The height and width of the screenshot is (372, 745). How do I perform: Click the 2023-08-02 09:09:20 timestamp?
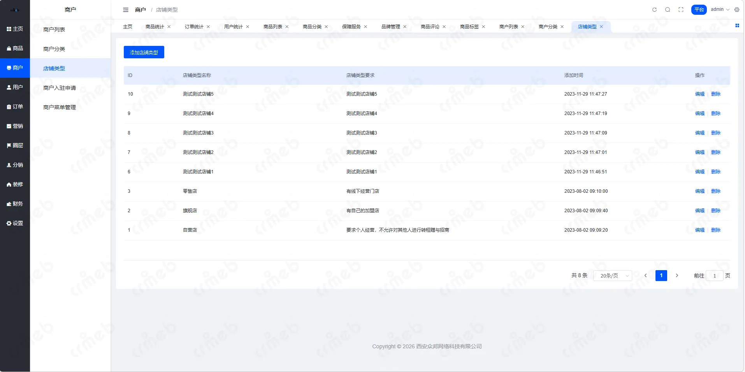(586, 230)
